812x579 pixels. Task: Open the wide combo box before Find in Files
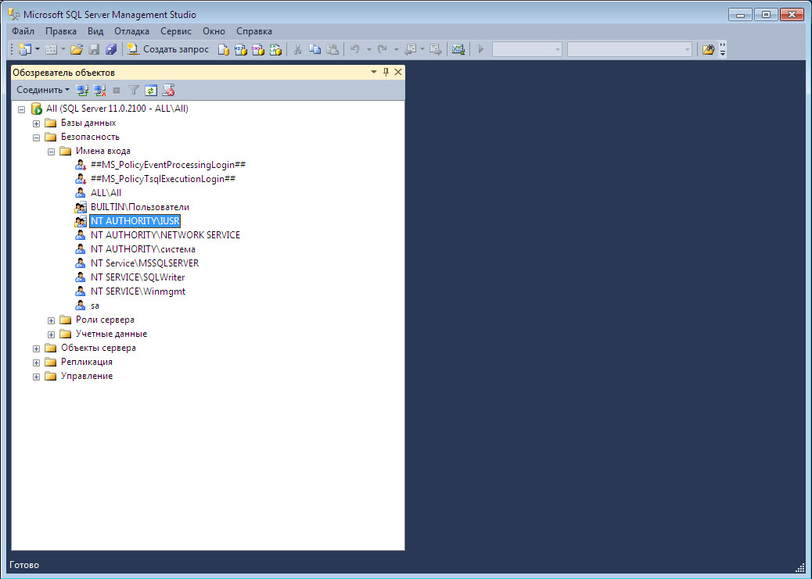pos(630,49)
